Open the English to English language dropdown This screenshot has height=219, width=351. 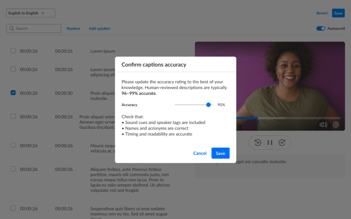point(31,13)
